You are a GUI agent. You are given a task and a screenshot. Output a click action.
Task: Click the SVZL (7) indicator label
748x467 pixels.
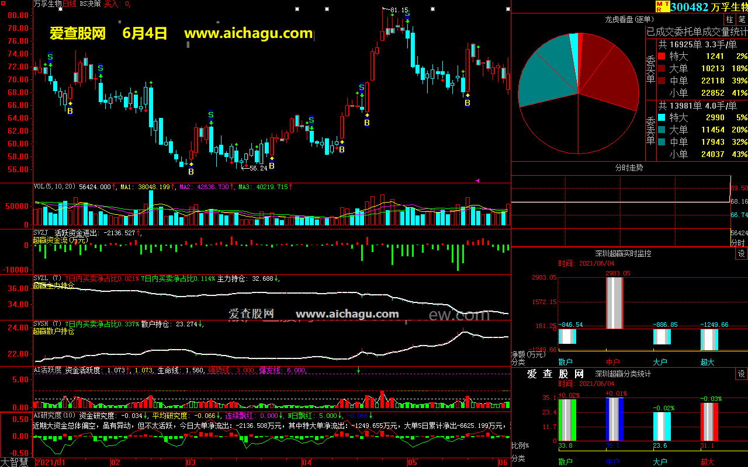[47, 278]
